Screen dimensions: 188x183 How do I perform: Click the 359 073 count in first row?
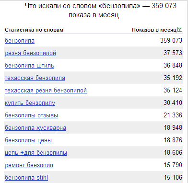[171, 40]
